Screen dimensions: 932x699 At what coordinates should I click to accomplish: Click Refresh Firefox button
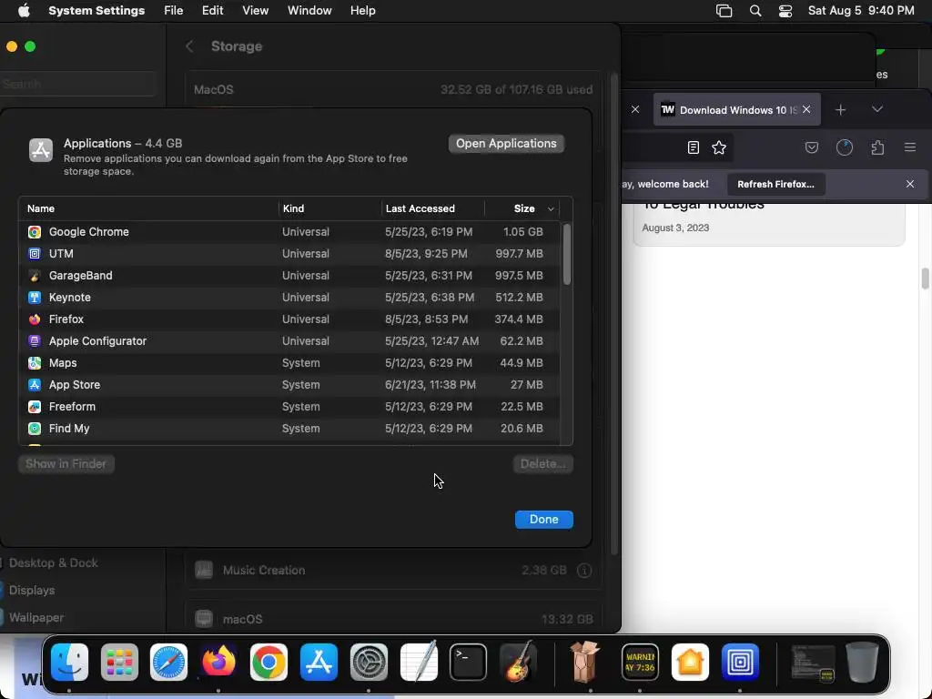[775, 184]
